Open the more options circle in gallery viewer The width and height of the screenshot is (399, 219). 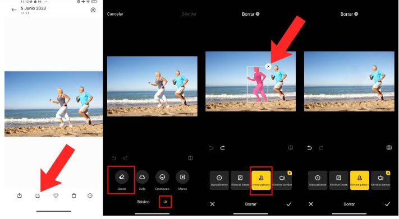coord(90,195)
